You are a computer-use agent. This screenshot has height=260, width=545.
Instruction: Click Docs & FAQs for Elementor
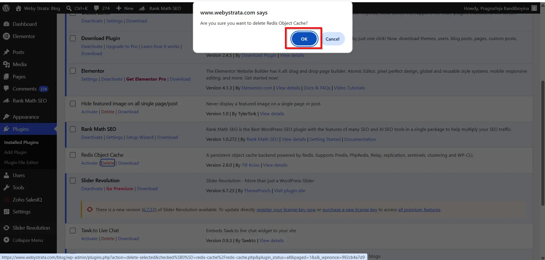317,88
